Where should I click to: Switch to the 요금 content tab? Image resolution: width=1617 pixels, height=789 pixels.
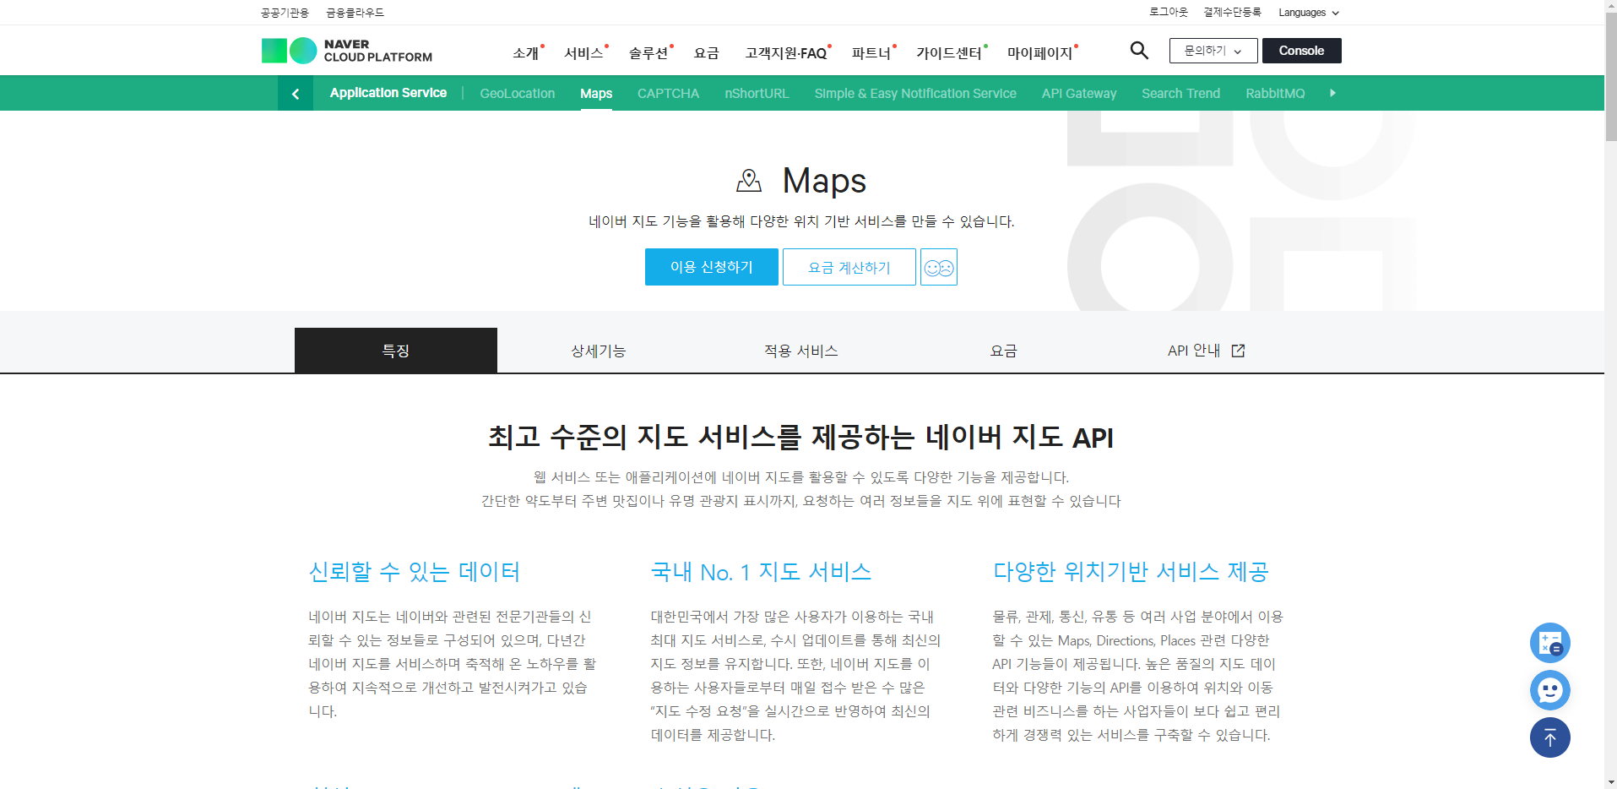pyautogui.click(x=1004, y=351)
